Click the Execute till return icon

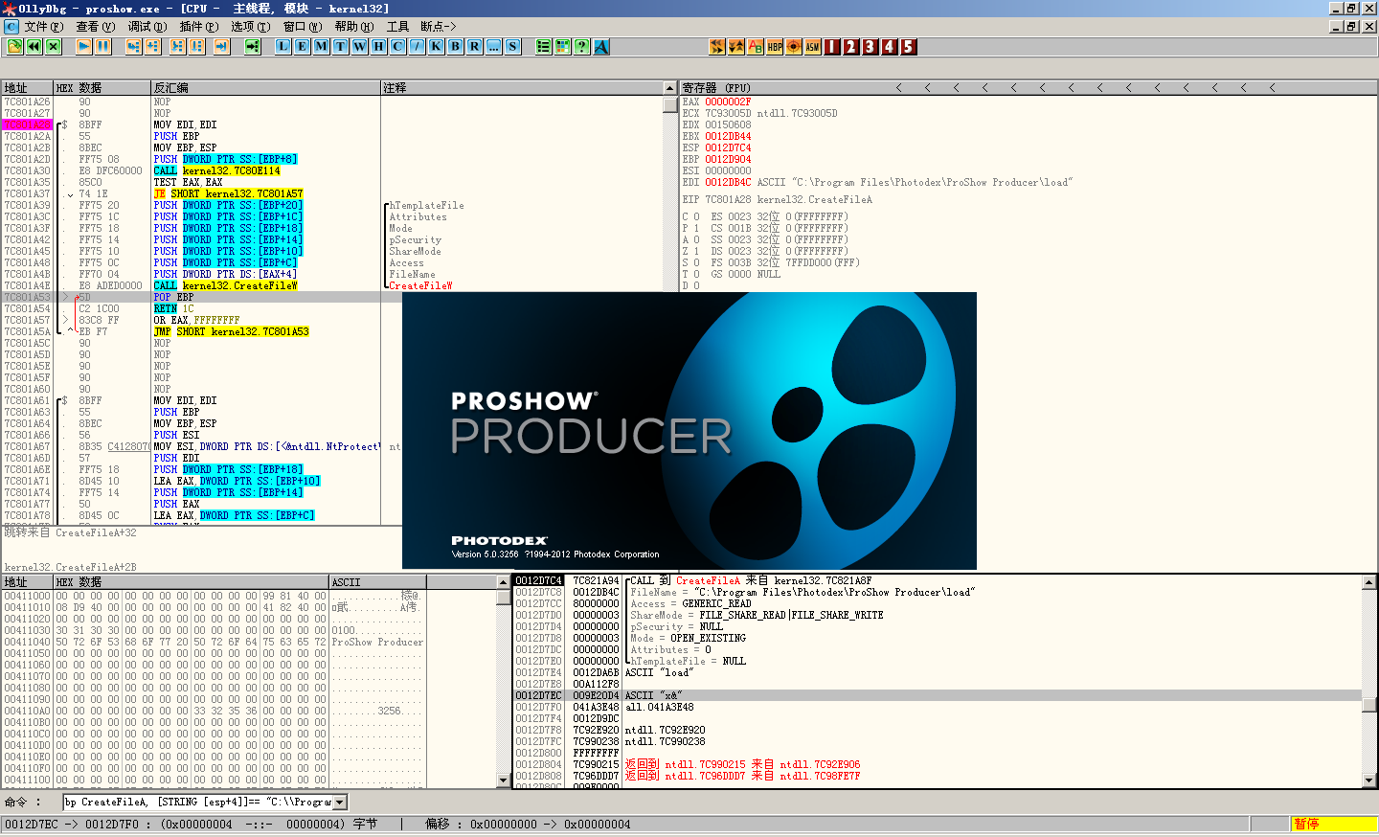pos(222,46)
